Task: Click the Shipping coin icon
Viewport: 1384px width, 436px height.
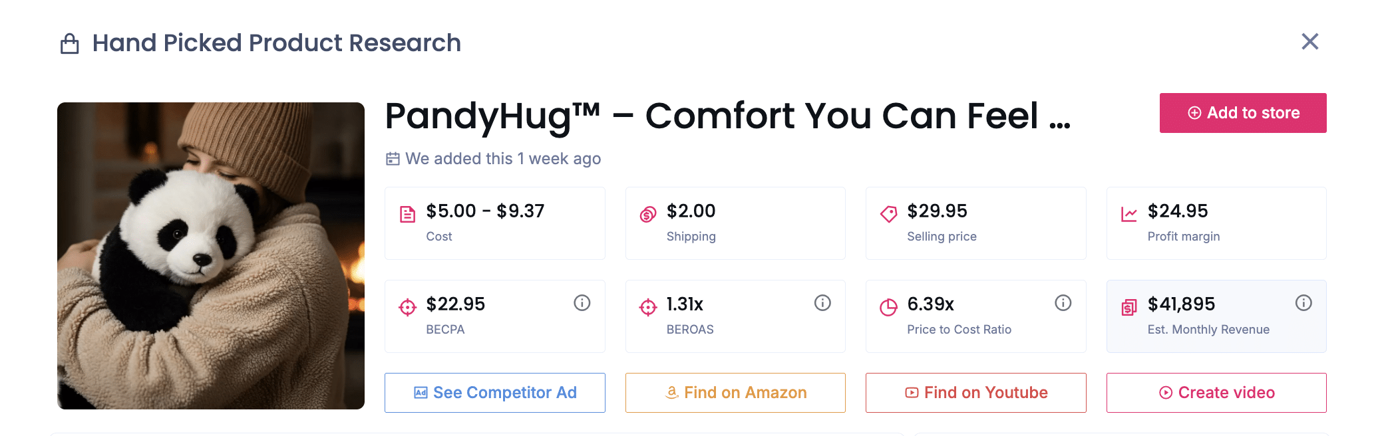Action: point(648,214)
